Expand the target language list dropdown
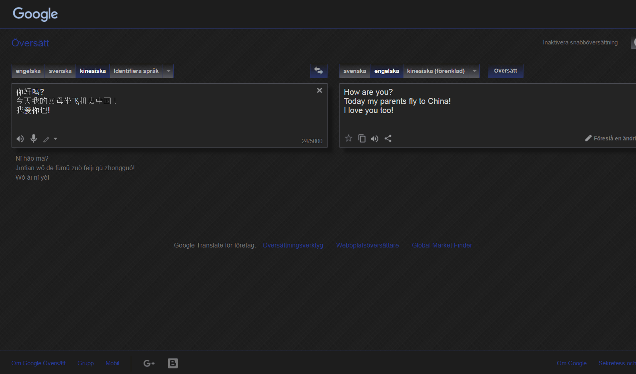 [474, 71]
